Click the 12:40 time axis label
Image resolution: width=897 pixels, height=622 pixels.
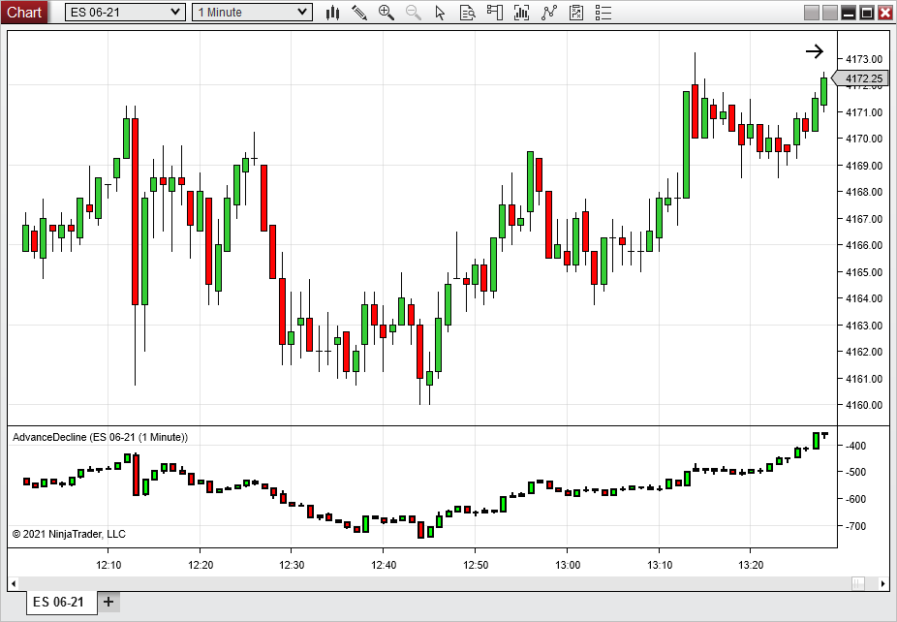(384, 565)
